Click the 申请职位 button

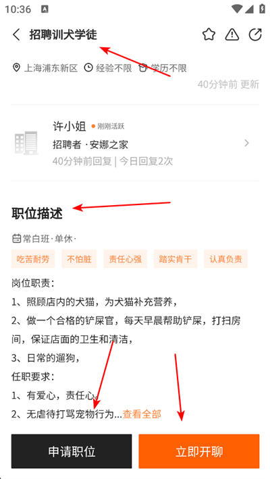pyautogui.click(x=72, y=451)
